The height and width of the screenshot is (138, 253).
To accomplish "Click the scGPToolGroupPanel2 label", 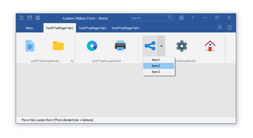I will pyautogui.click(x=106, y=61).
